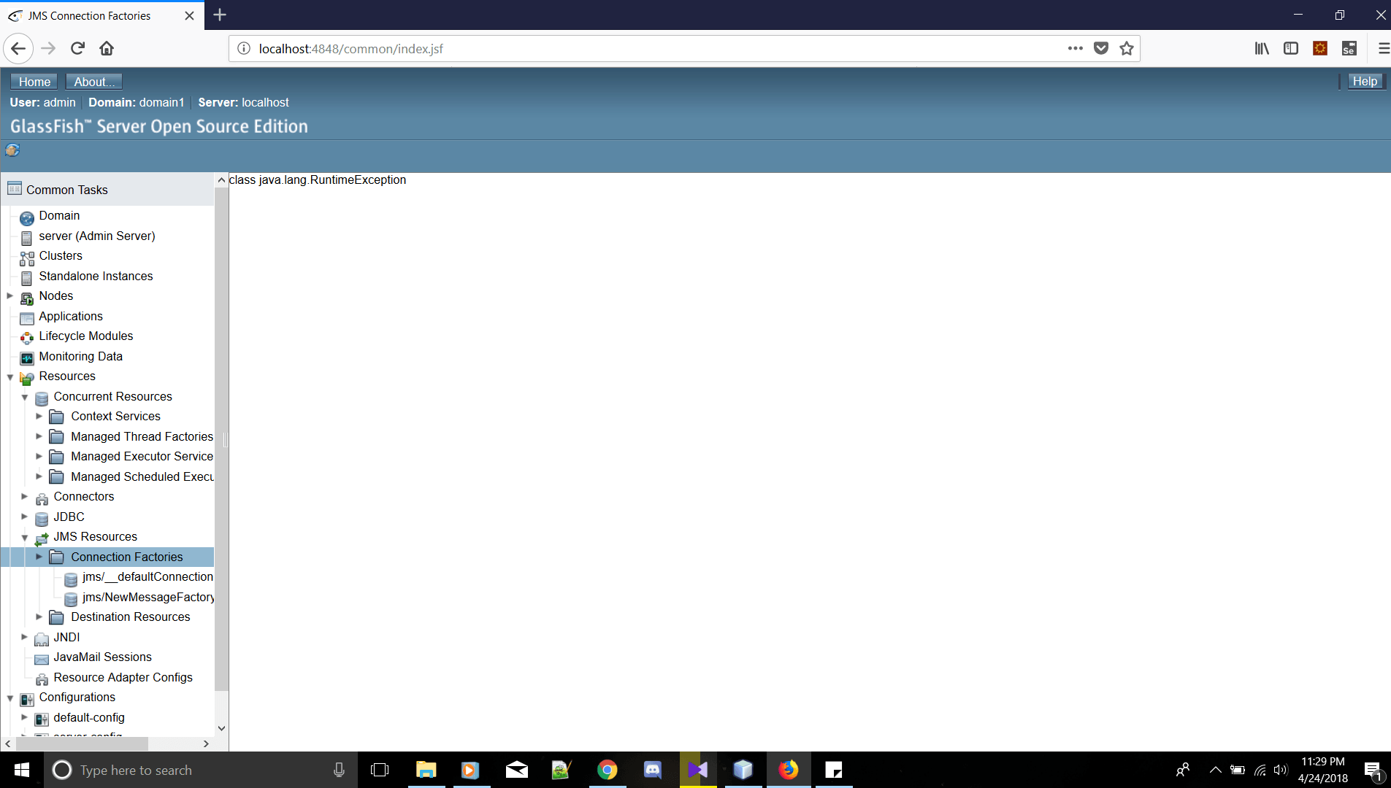Expand the default-config node
The image size is (1391, 788).
tap(25, 717)
